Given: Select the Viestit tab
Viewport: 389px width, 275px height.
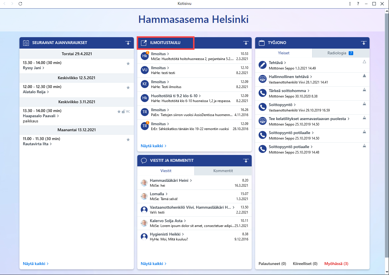Looking at the screenshot, I should tap(166, 171).
